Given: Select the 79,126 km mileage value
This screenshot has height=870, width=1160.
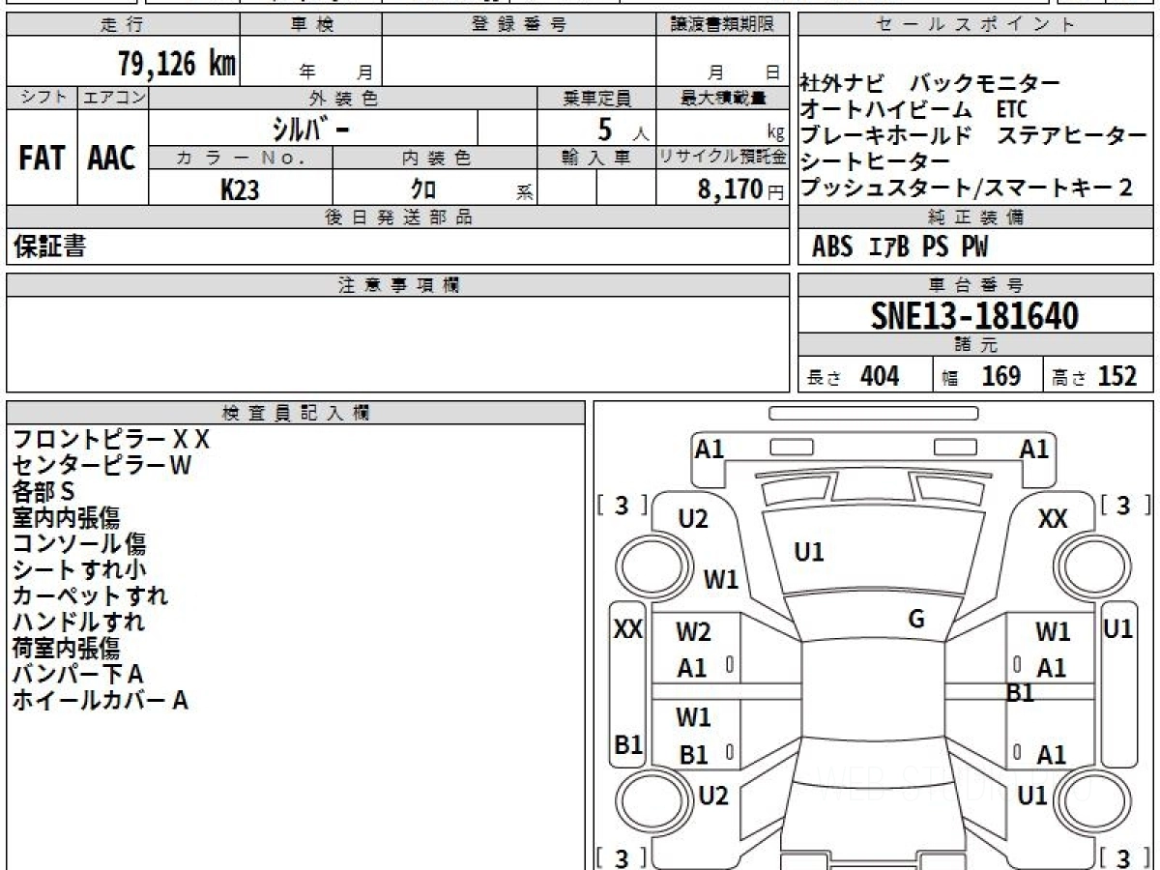Looking at the screenshot, I should 176,64.
